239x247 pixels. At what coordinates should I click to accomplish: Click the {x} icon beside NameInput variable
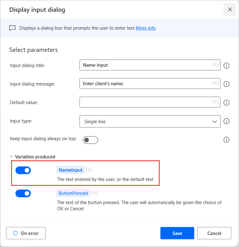(89, 169)
